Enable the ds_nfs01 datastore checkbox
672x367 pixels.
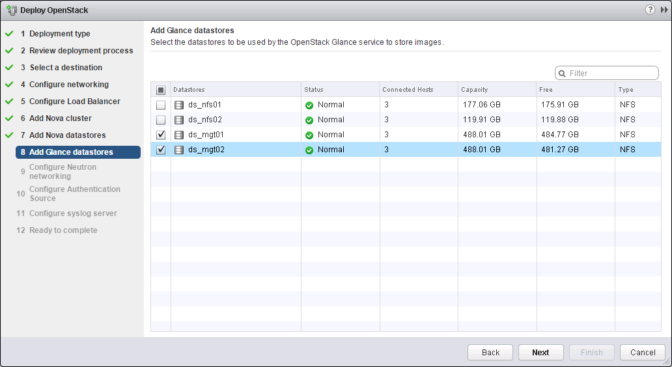click(x=161, y=105)
